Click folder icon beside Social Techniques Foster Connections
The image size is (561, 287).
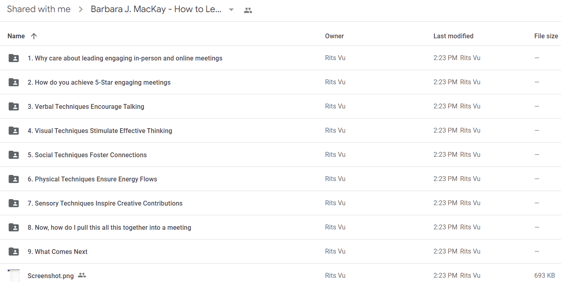[x=14, y=155]
